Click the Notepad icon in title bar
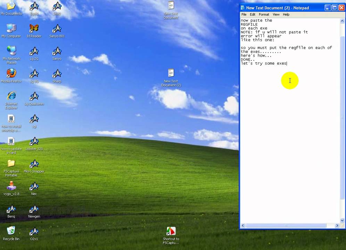Viewport: 346px width, 250px height. (243, 8)
